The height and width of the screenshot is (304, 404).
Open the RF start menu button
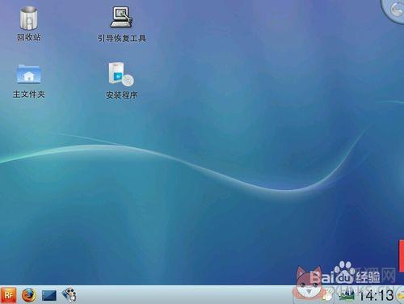click(8, 295)
